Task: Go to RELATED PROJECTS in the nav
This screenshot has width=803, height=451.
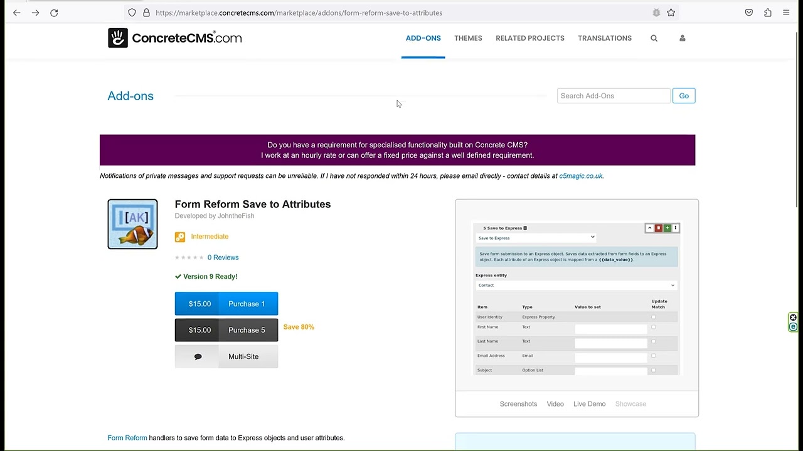Action: pyautogui.click(x=530, y=38)
